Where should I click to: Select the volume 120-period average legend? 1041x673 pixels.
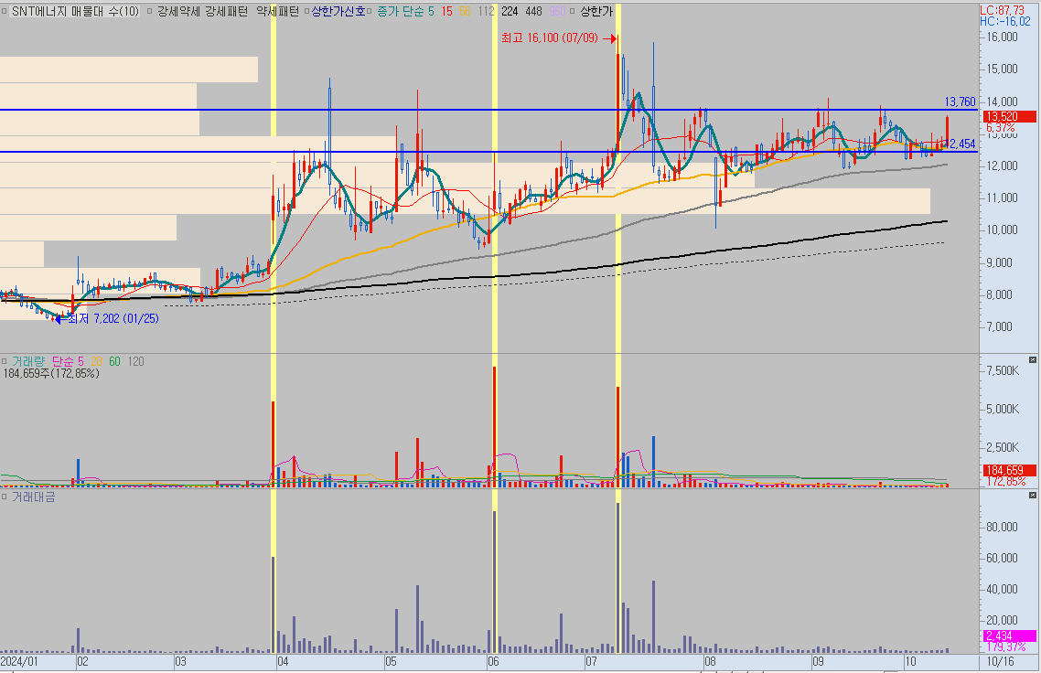[135, 362]
